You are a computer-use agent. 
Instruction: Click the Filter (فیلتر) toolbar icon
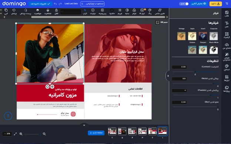tap(134, 10)
